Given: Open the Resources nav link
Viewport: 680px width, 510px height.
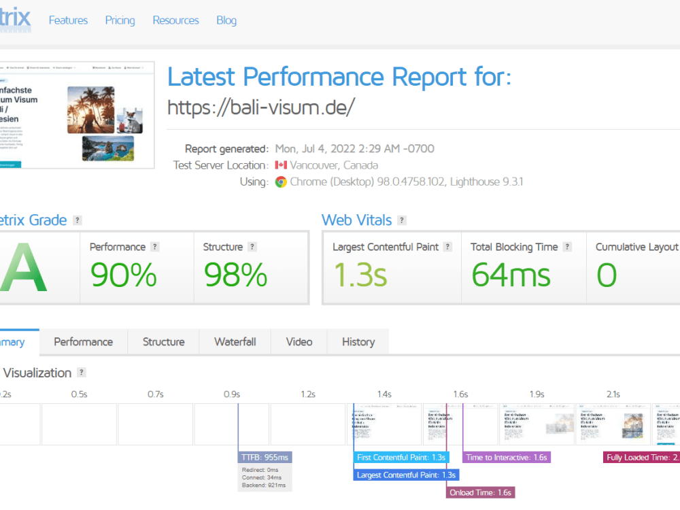Looking at the screenshot, I should pyautogui.click(x=175, y=20).
